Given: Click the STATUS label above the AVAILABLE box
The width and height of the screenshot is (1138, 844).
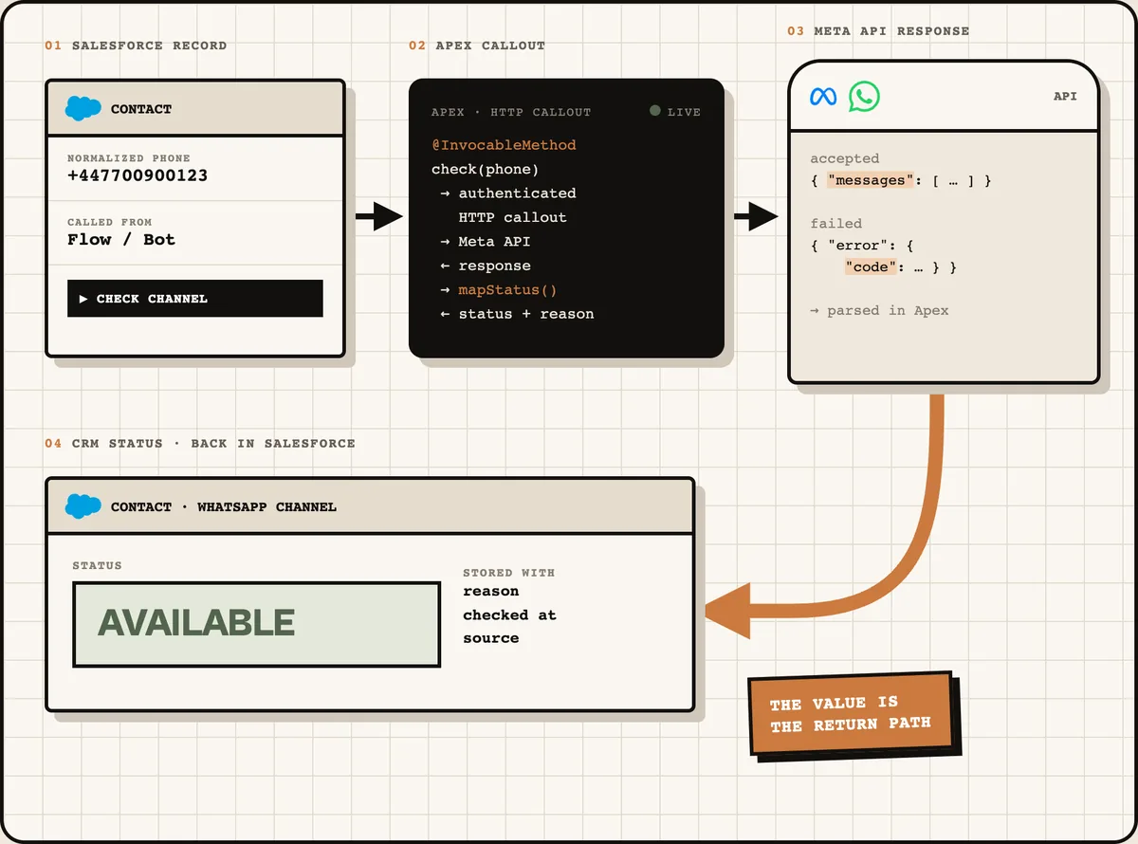Looking at the screenshot, I should [98, 566].
